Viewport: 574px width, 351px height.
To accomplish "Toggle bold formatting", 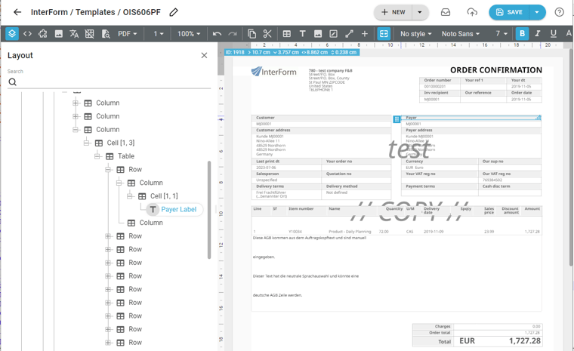I will pos(522,34).
